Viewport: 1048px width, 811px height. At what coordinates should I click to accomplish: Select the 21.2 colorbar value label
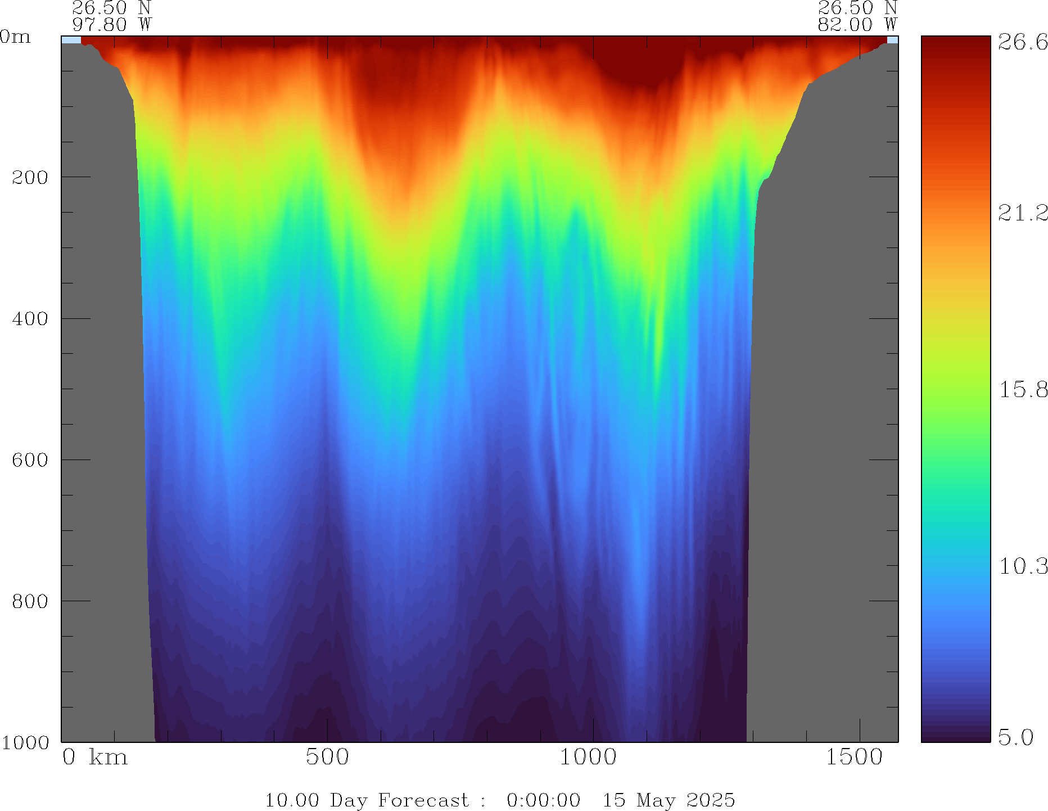[1023, 213]
